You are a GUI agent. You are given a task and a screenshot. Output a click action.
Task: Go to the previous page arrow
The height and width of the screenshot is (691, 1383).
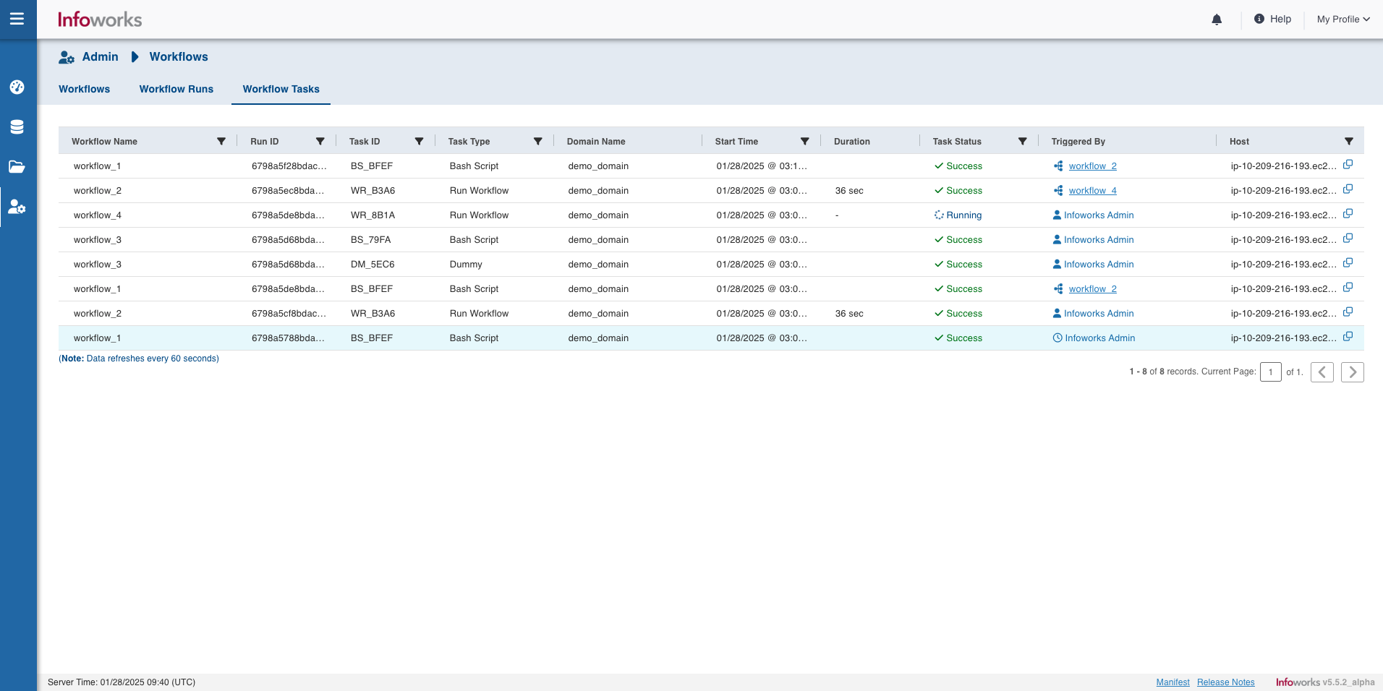pos(1322,372)
